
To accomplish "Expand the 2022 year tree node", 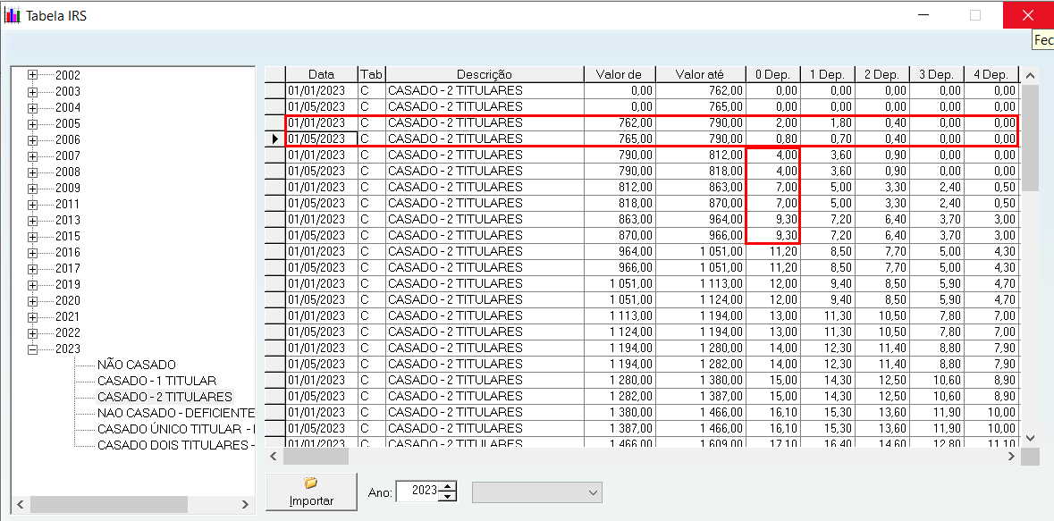I will point(33,333).
